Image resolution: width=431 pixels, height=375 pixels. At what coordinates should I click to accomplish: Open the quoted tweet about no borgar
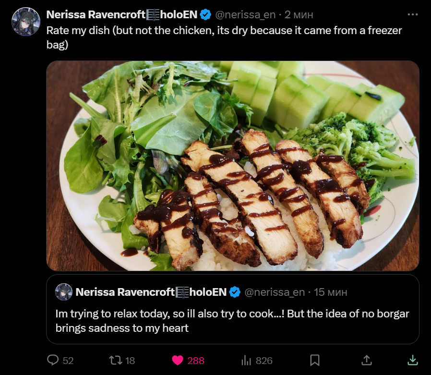pyautogui.click(x=232, y=321)
